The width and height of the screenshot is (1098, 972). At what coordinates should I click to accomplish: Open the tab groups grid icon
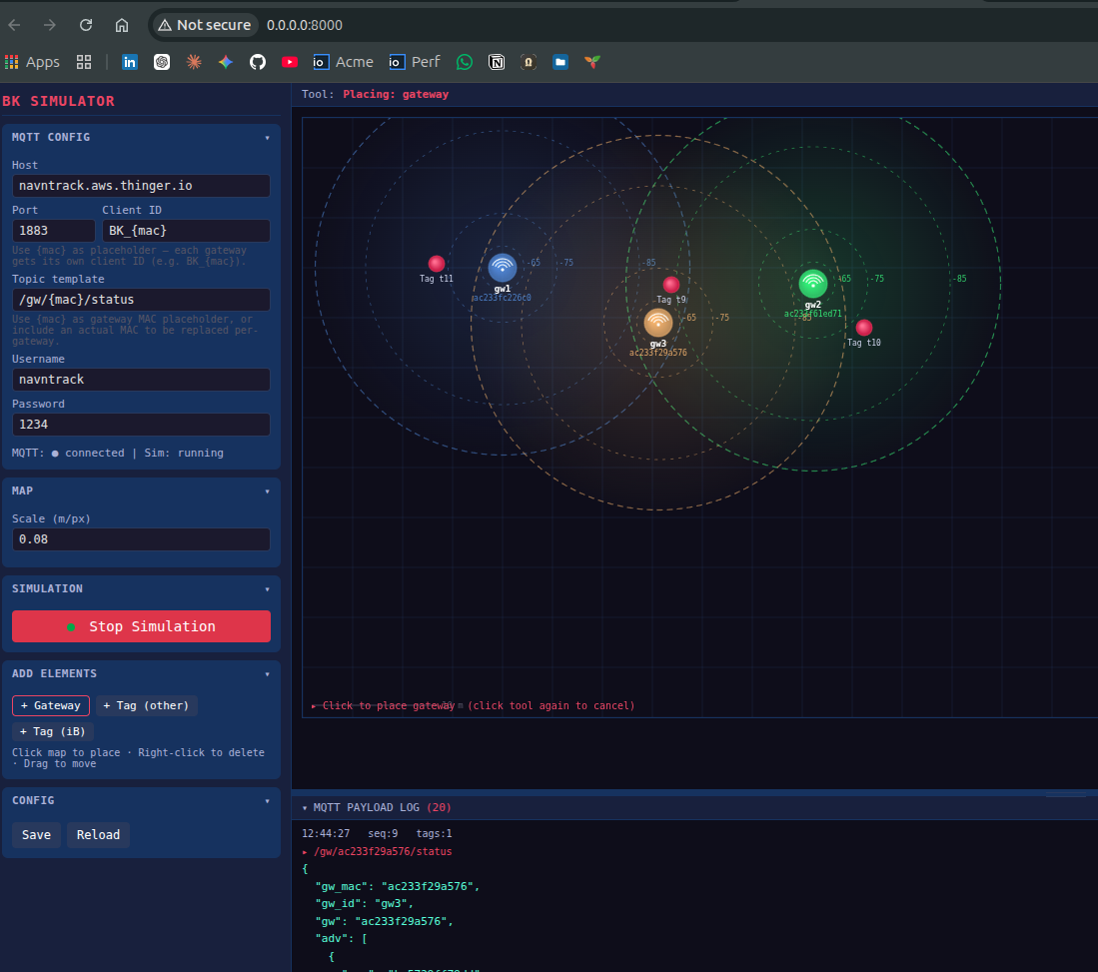click(84, 62)
